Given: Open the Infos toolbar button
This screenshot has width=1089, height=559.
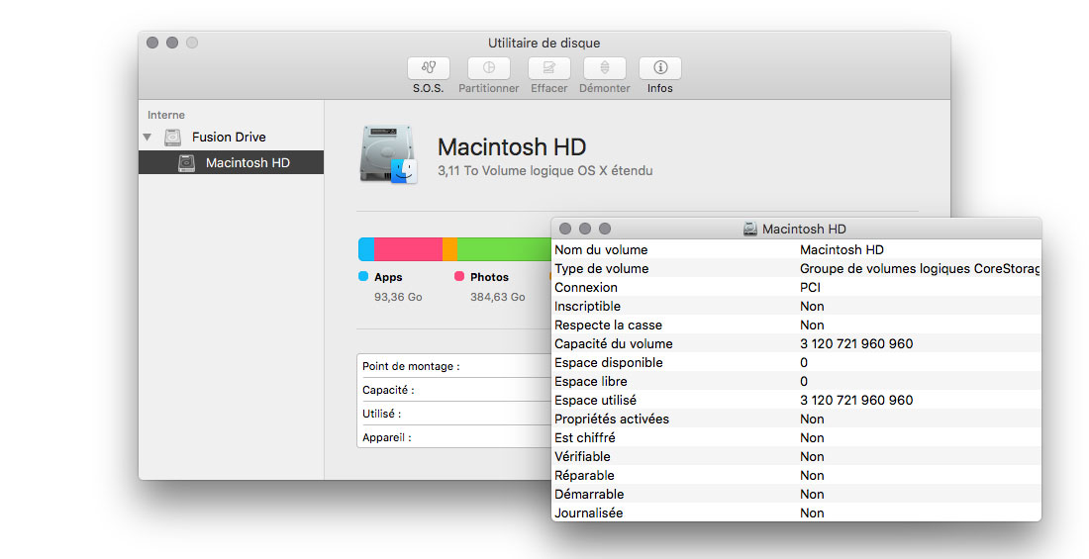Looking at the screenshot, I should click(659, 68).
